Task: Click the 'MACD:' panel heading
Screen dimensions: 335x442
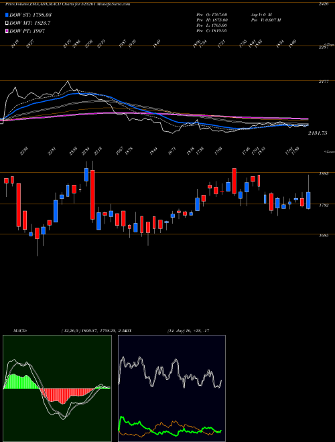Action: (19, 331)
